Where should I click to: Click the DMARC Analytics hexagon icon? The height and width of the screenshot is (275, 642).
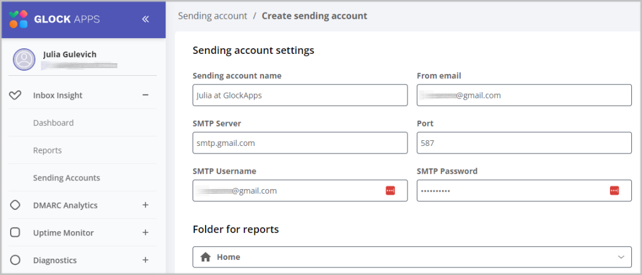(x=15, y=205)
